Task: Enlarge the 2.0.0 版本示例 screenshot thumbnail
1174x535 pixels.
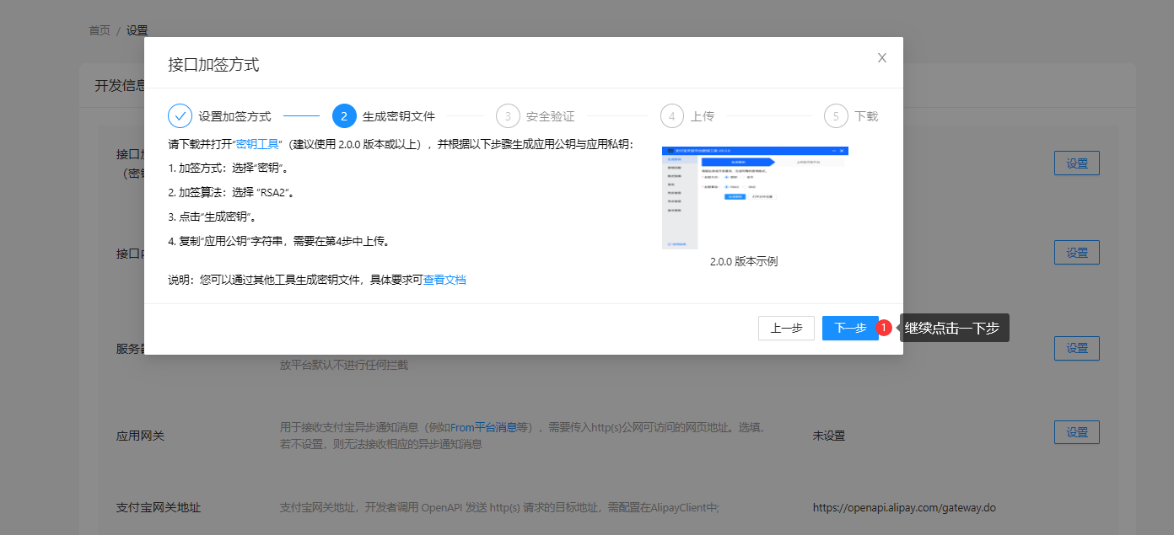Action: pyautogui.click(x=755, y=198)
